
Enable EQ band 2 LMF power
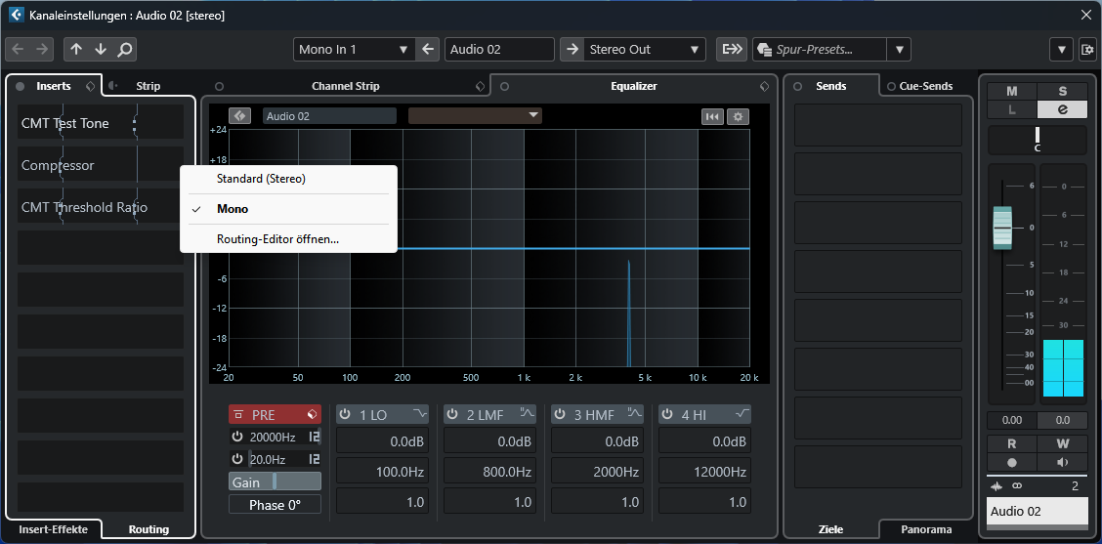click(452, 415)
